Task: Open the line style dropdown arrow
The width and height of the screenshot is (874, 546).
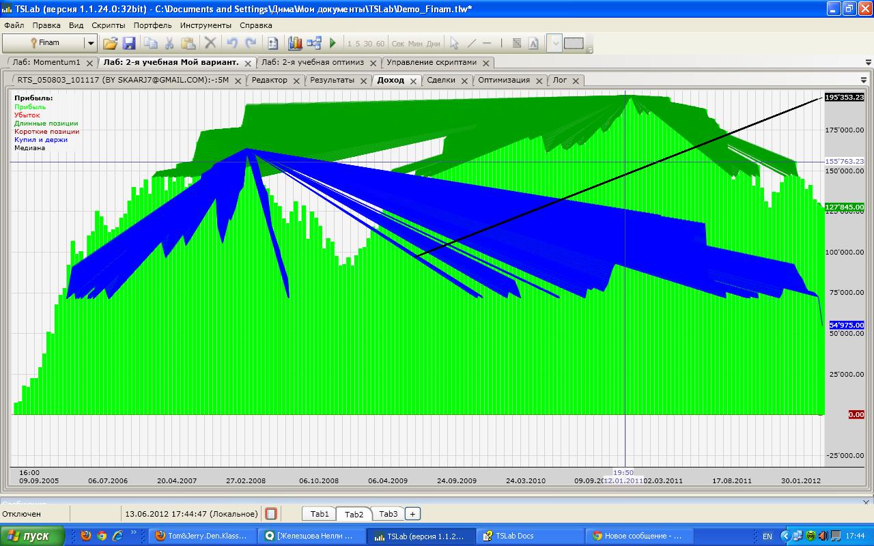Action: pos(555,43)
